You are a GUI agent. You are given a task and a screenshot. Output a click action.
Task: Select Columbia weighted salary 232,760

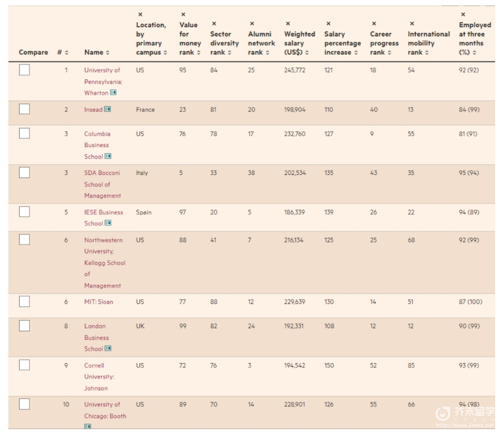click(295, 134)
